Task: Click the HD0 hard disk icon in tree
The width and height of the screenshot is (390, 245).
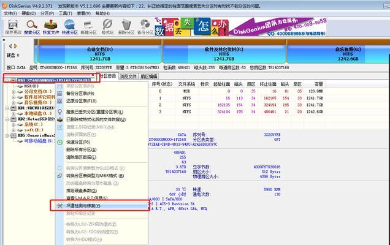Action: point(13,80)
